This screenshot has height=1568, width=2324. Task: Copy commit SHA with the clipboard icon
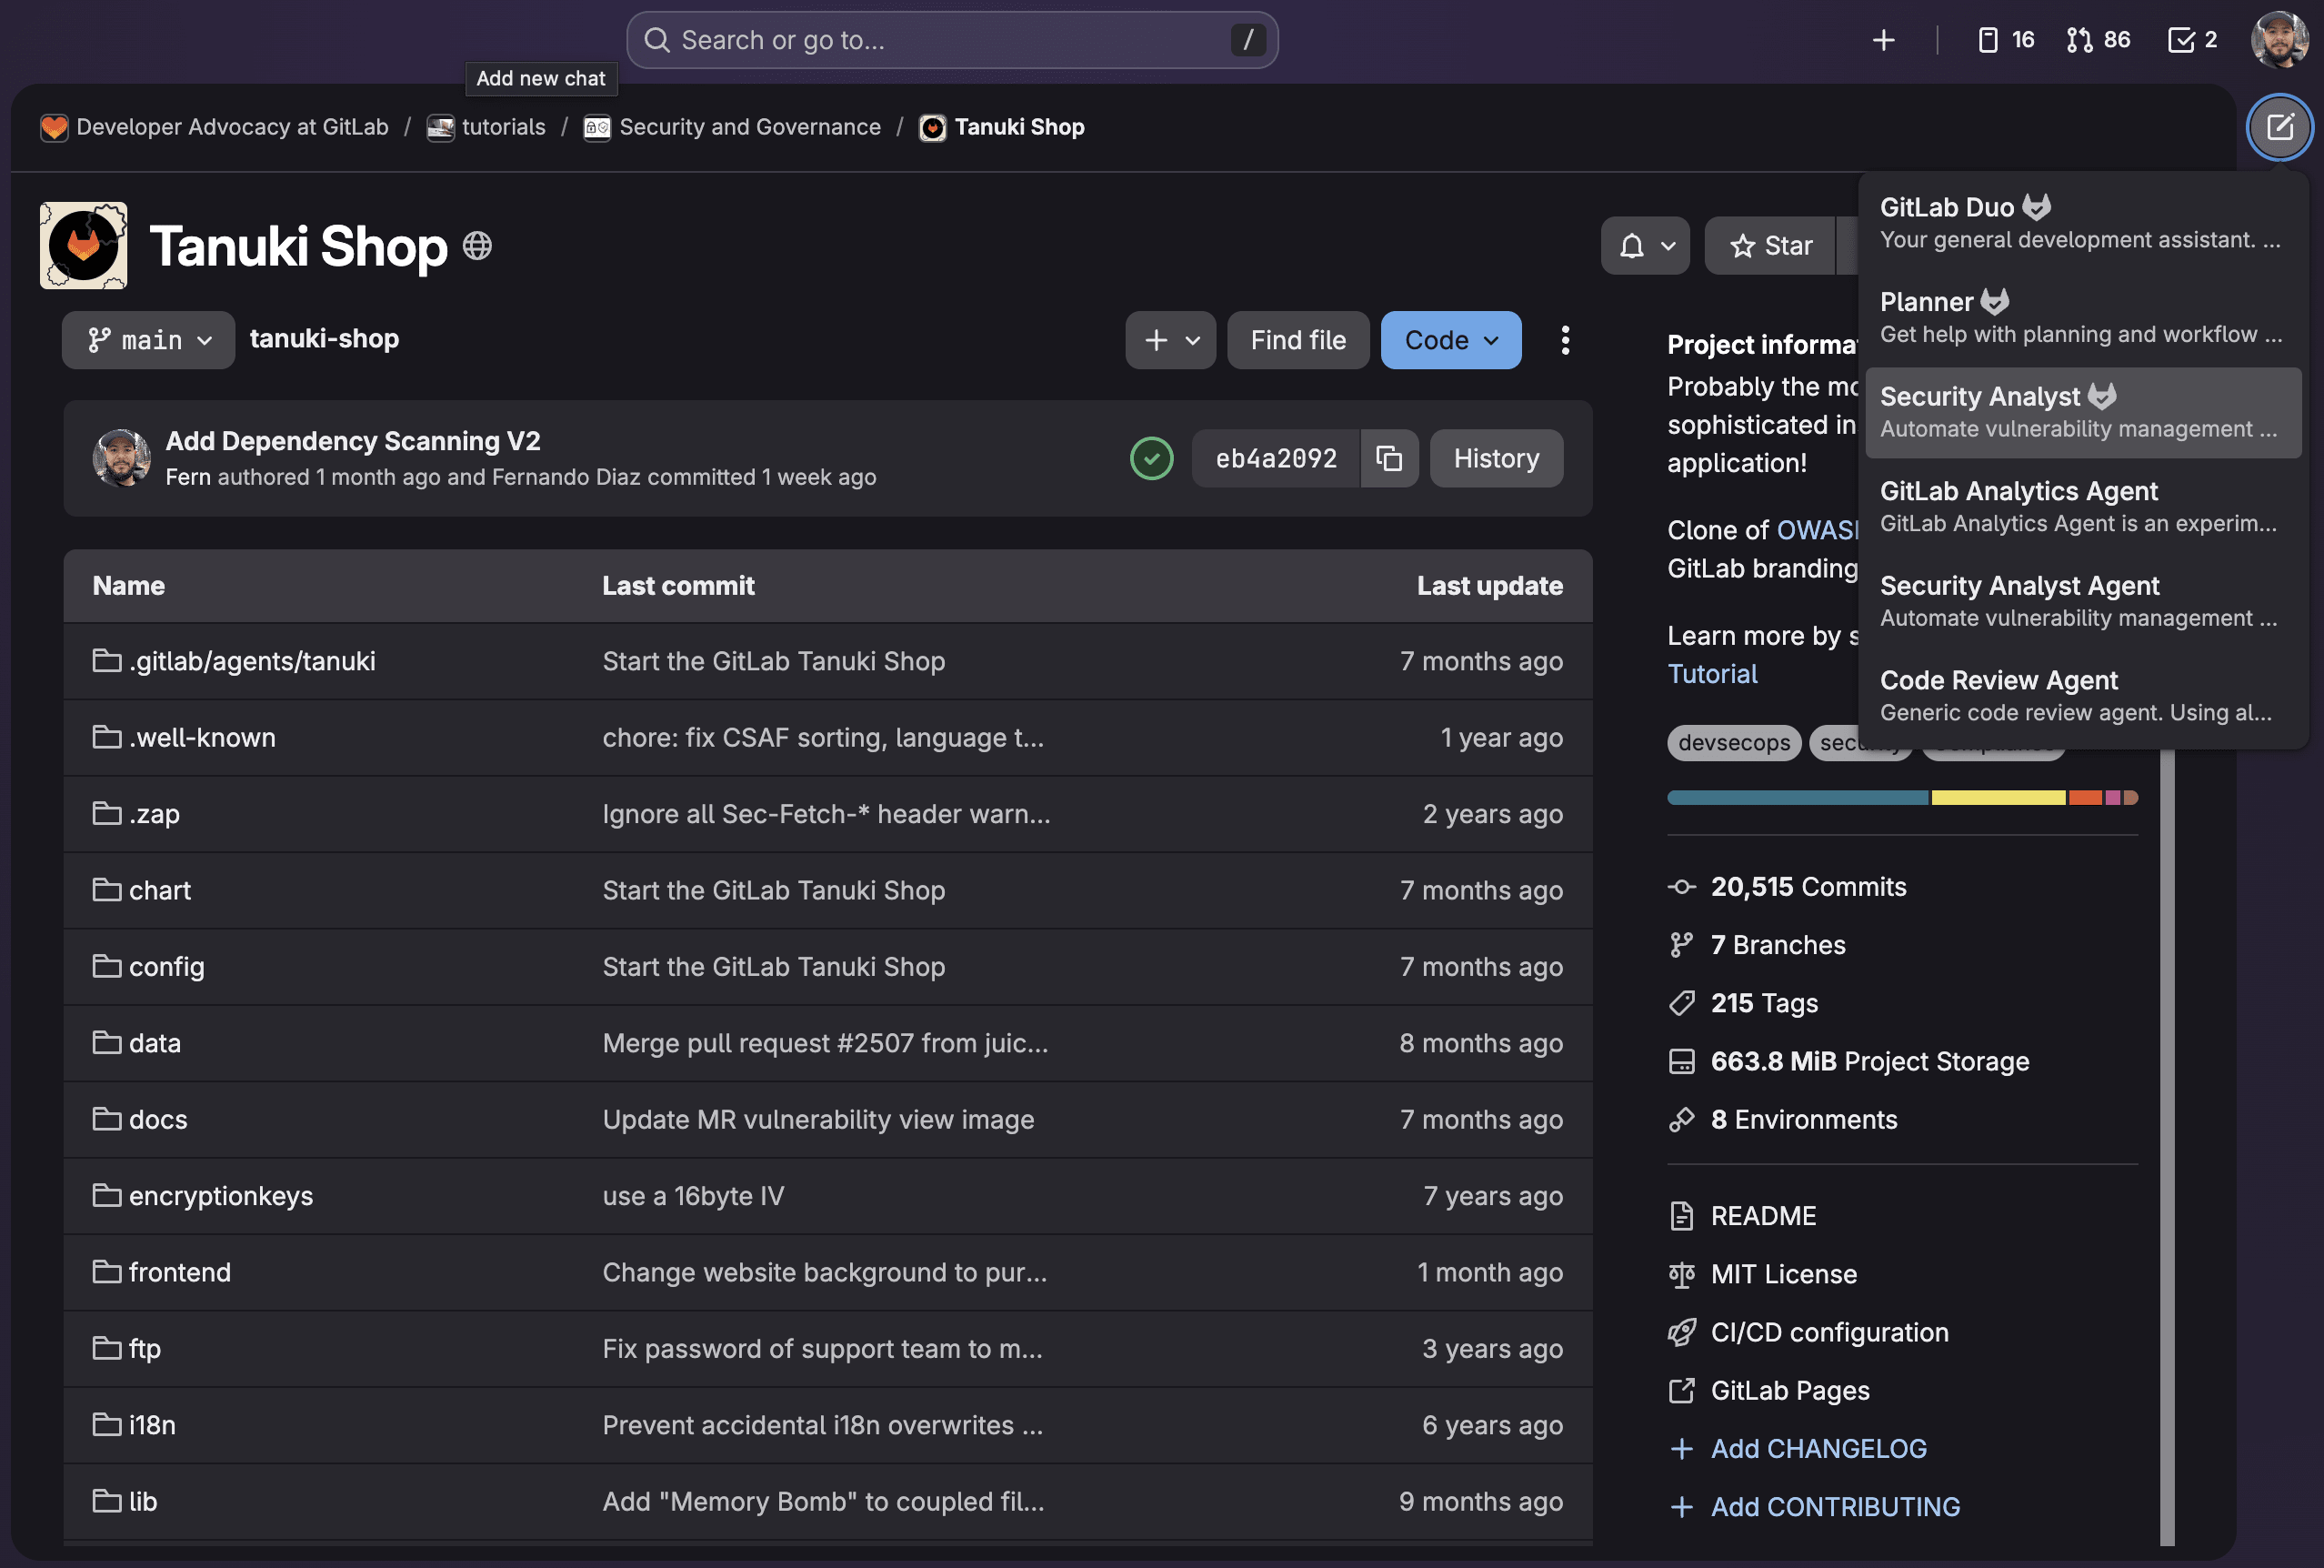pyautogui.click(x=1388, y=458)
